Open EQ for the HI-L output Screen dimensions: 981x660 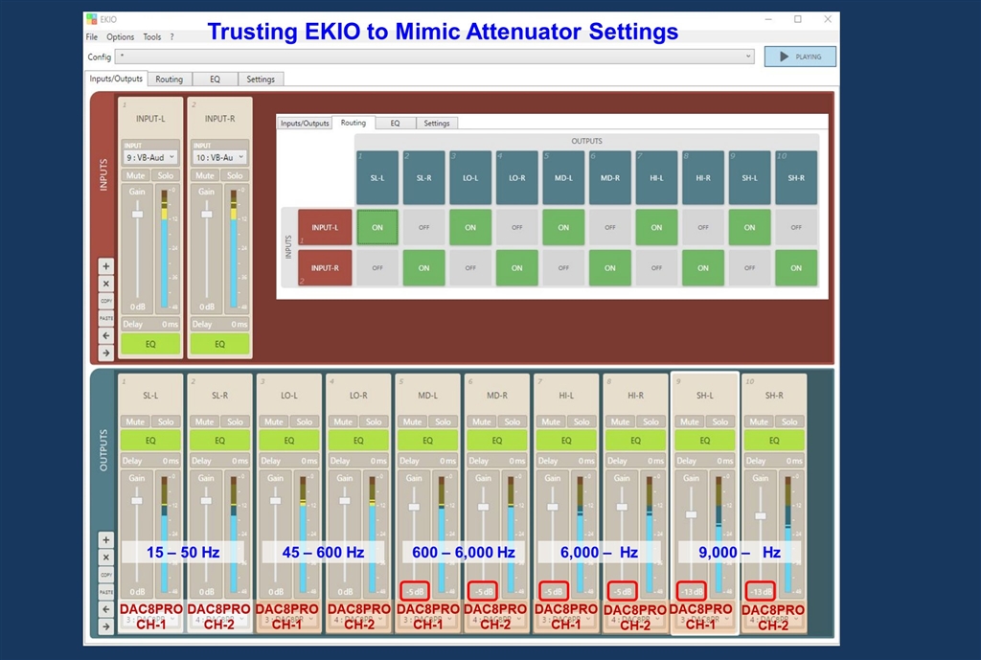(566, 441)
